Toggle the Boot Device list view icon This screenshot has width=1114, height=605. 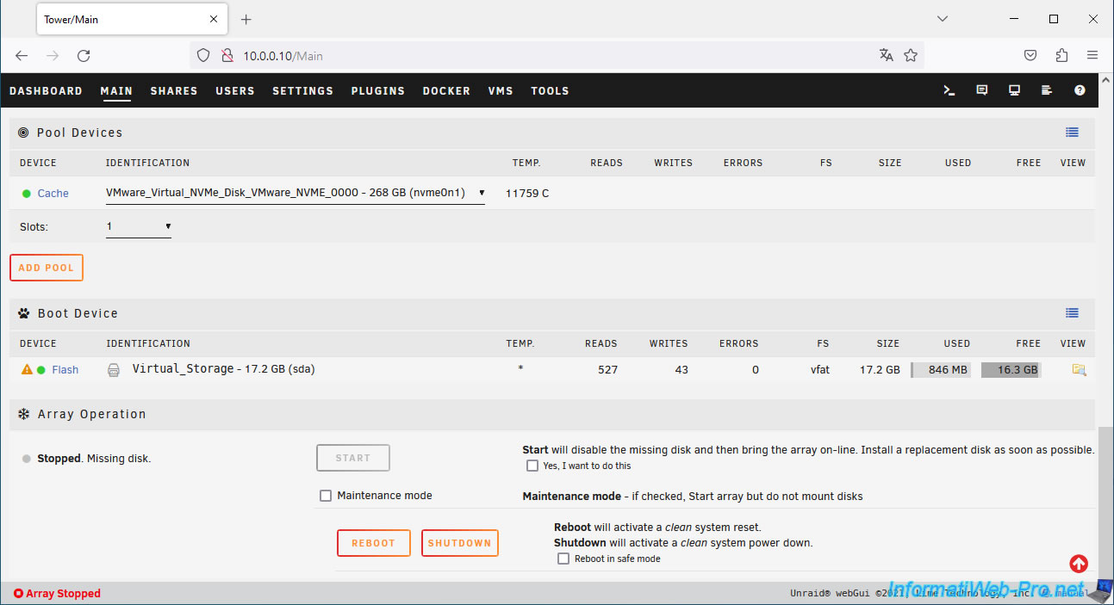(1072, 313)
